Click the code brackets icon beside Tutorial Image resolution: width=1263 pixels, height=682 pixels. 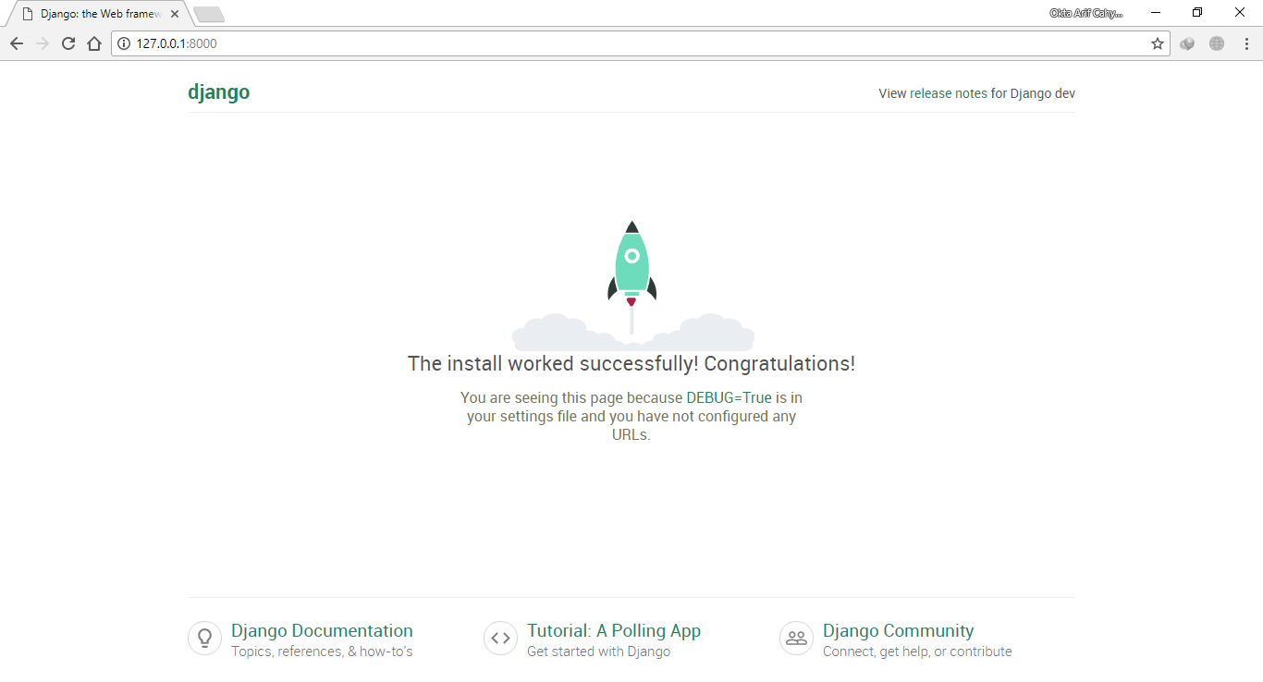(x=500, y=639)
